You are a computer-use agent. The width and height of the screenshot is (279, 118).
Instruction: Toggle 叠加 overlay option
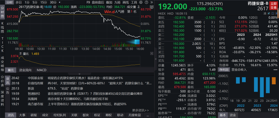tap(109, 3)
